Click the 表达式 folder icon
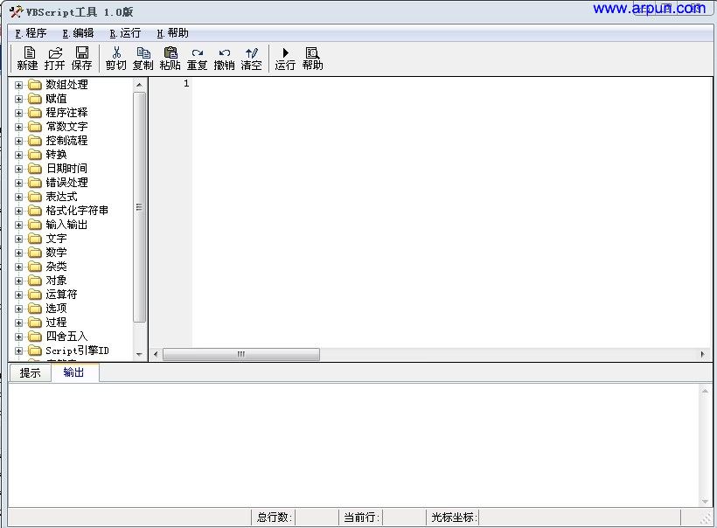Image resolution: width=717 pixels, height=528 pixels. click(35, 197)
